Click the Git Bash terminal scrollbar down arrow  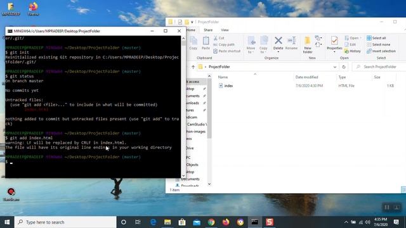tap(183, 175)
